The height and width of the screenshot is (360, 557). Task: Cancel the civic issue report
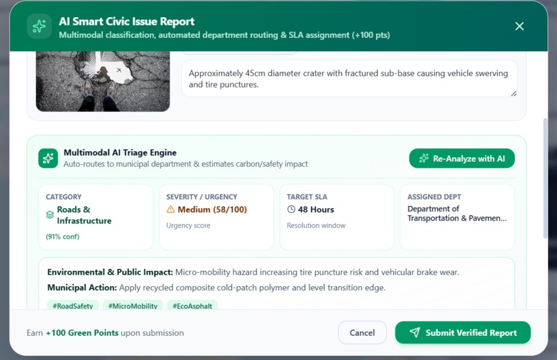coord(362,332)
